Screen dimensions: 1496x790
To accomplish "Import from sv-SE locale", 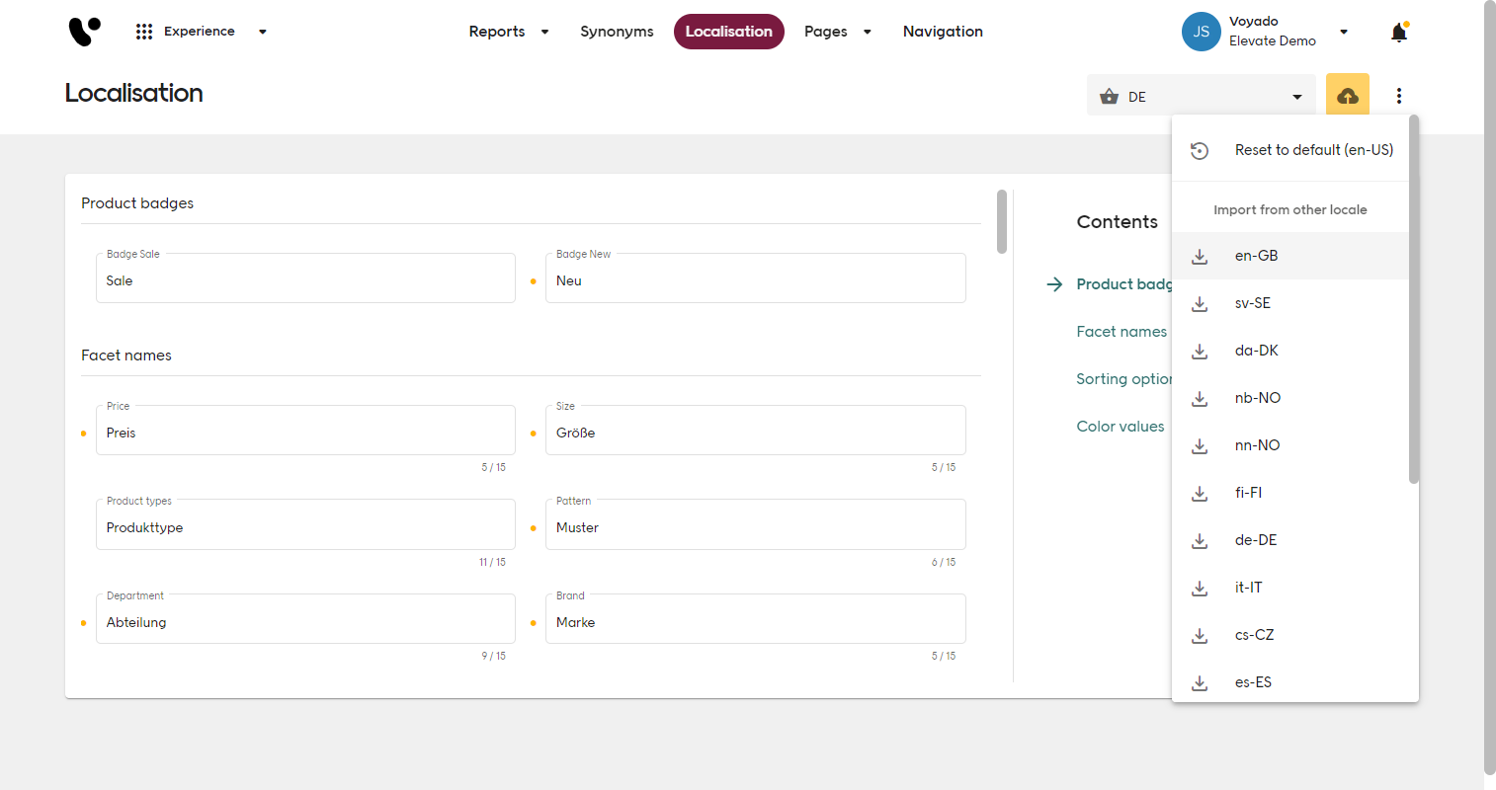I will click(x=1290, y=303).
